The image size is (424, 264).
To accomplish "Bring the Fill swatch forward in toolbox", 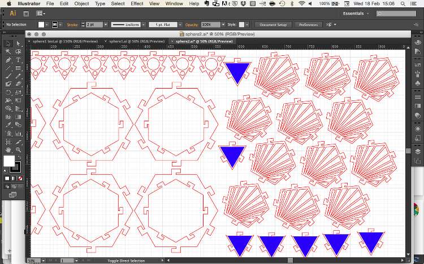I will 8,161.
